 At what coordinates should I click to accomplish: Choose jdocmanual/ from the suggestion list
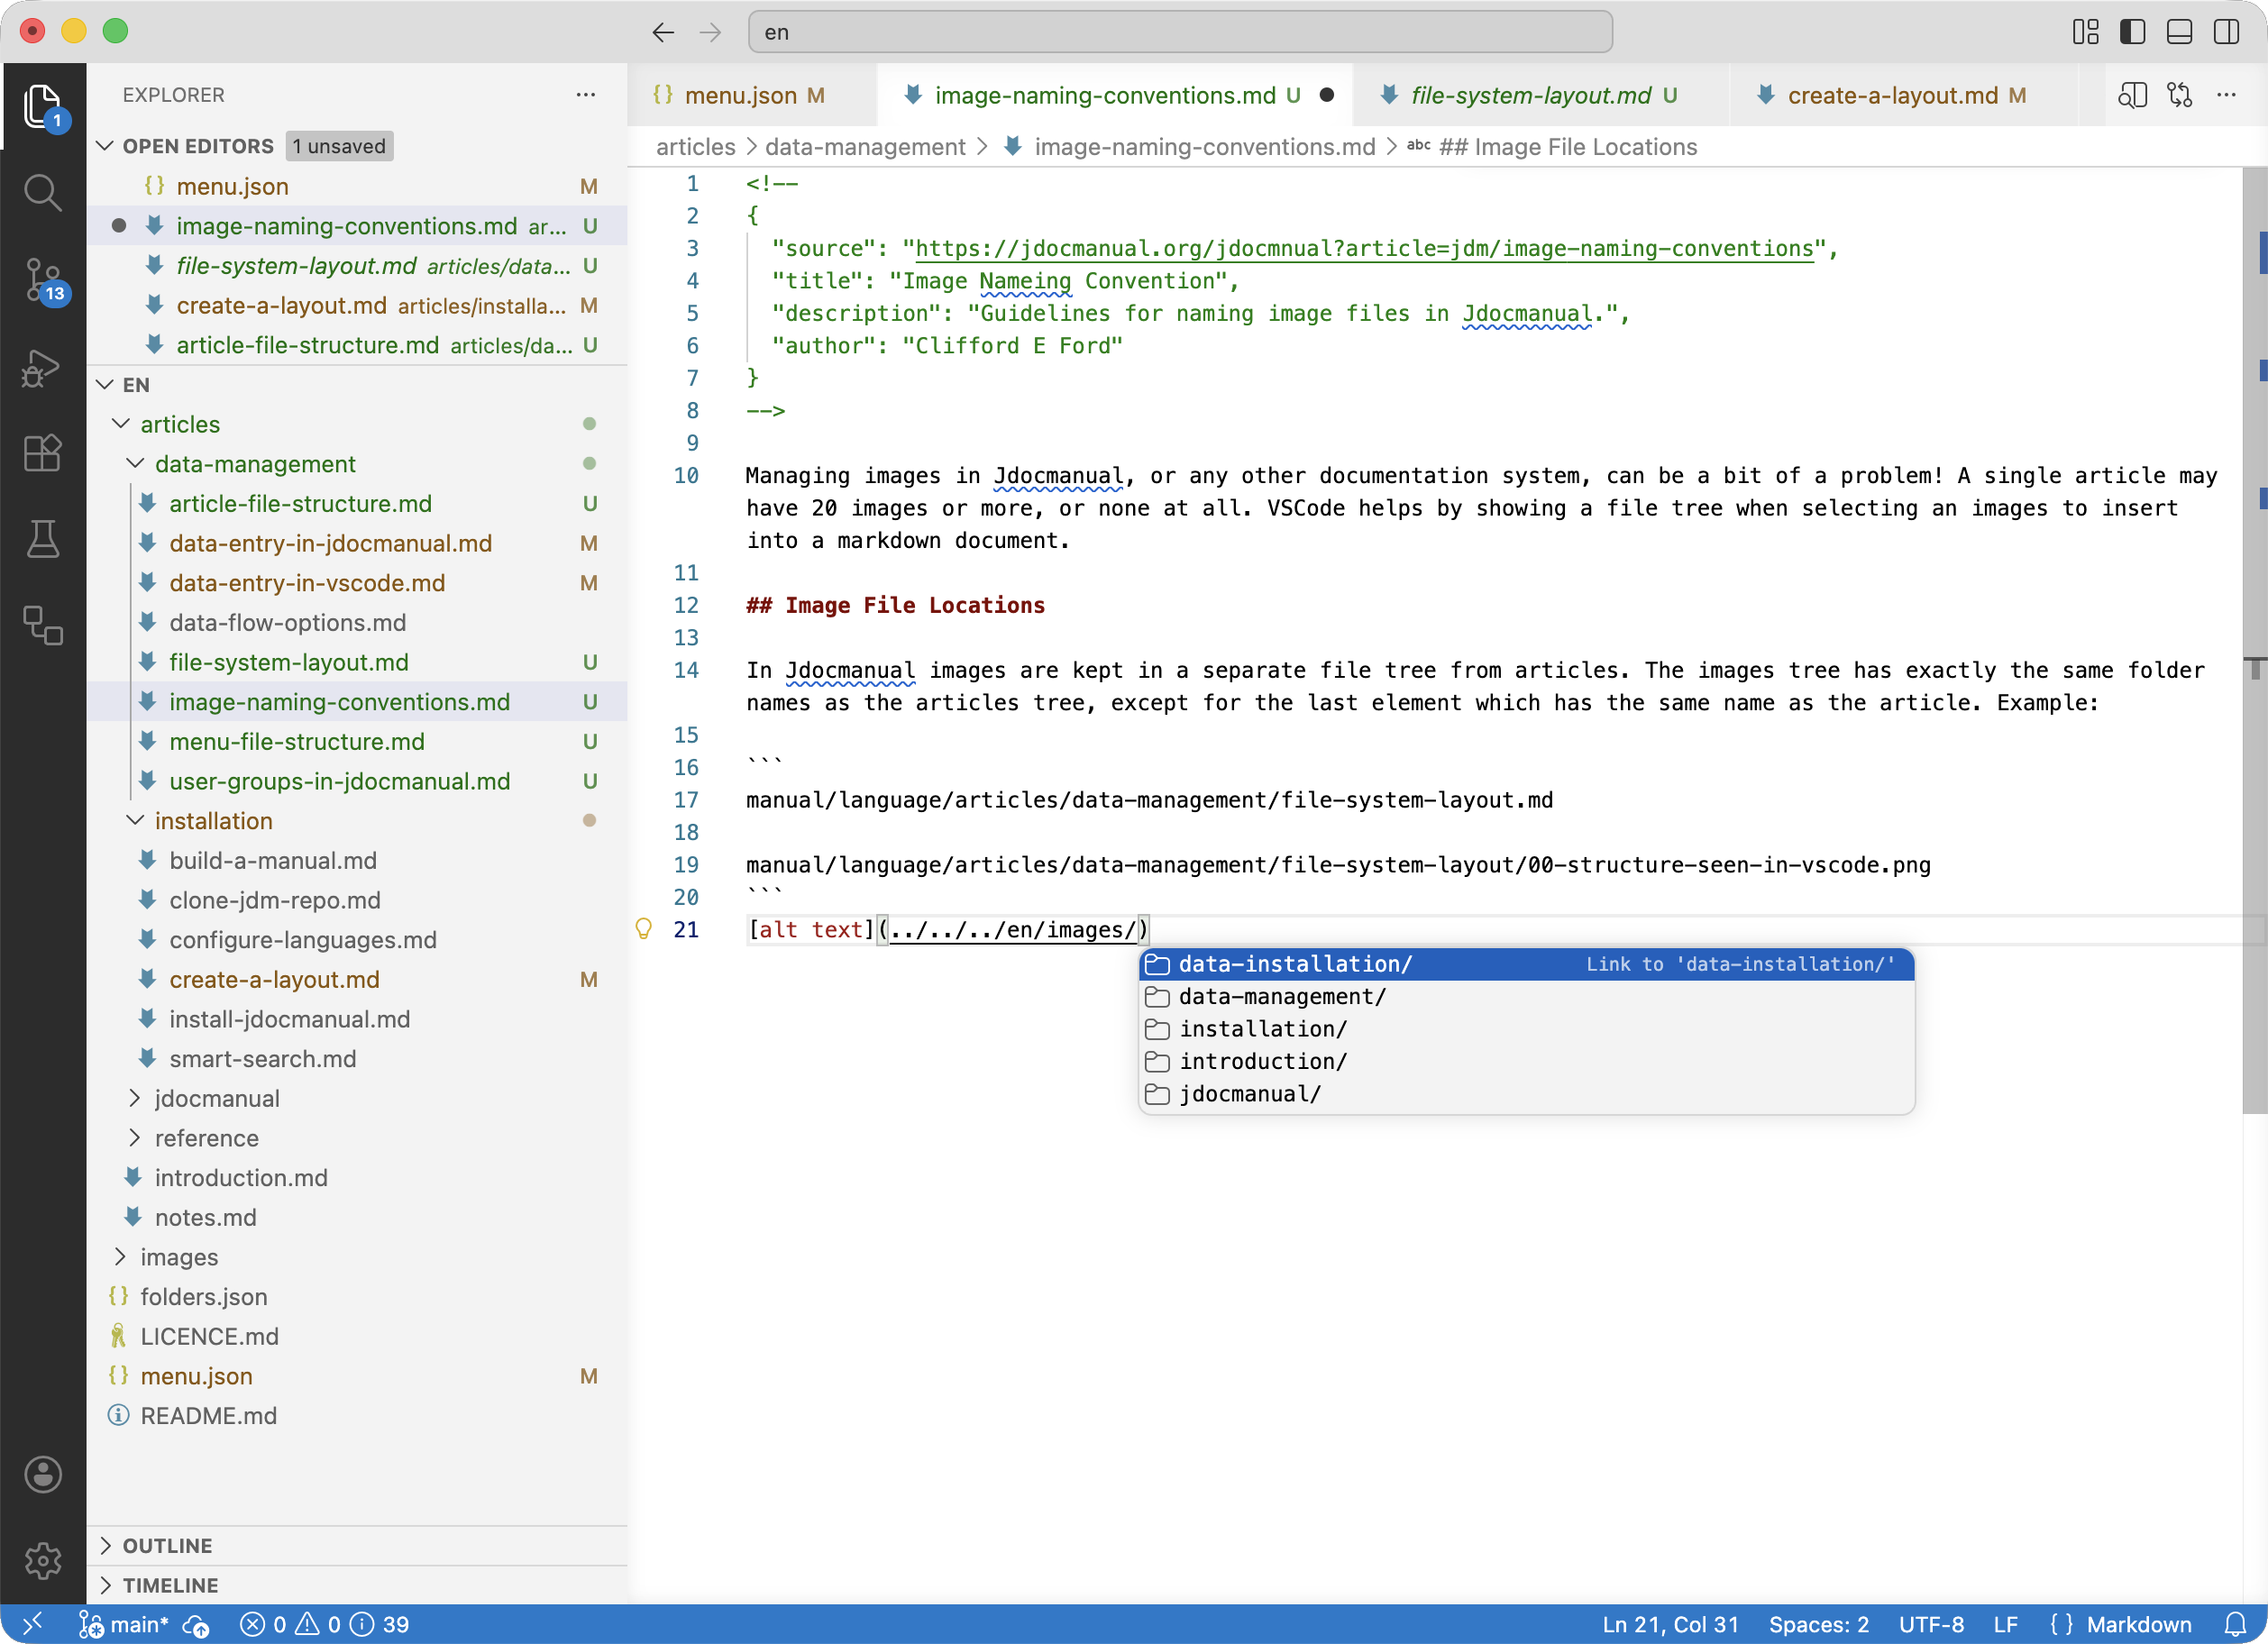[x=1526, y=1094]
